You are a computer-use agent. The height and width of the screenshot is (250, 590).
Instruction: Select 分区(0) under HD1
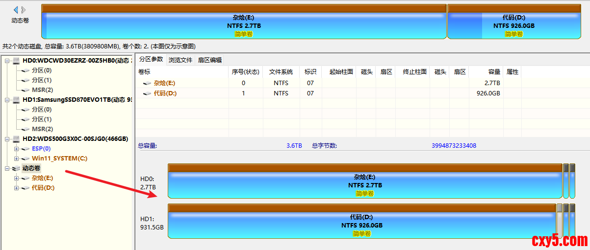[x=42, y=110]
